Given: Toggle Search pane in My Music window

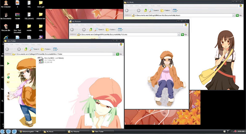Looking at the screenshot, I should [154, 10].
